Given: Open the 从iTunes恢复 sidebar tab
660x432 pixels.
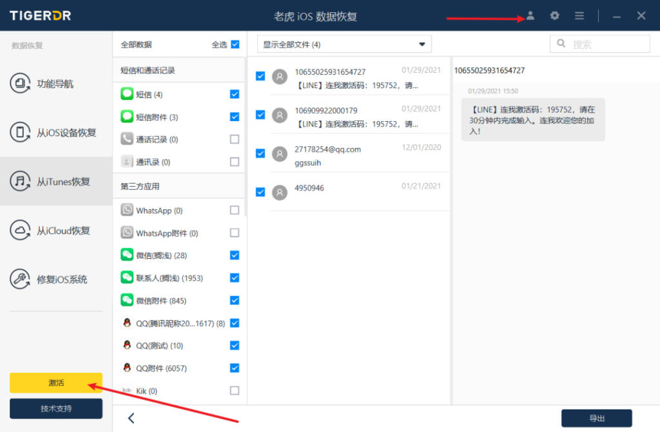Looking at the screenshot, I should 56,182.
